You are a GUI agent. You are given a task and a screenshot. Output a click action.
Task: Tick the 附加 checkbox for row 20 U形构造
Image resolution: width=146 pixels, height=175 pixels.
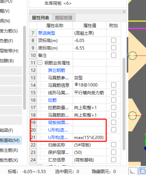pos(113,130)
